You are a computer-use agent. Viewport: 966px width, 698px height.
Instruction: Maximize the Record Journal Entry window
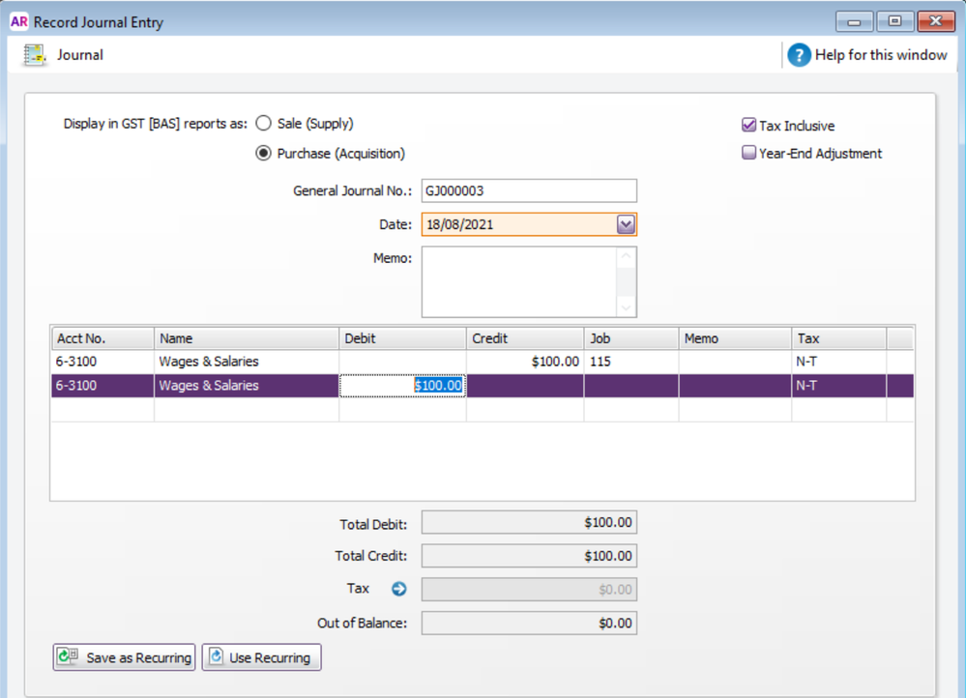pos(894,21)
